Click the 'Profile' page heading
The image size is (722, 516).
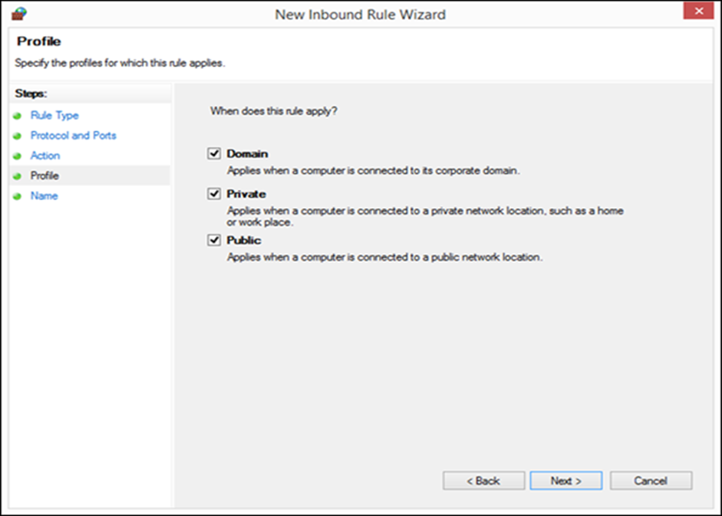click(x=38, y=41)
